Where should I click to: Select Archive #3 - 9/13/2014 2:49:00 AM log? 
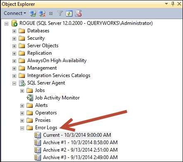80,157
